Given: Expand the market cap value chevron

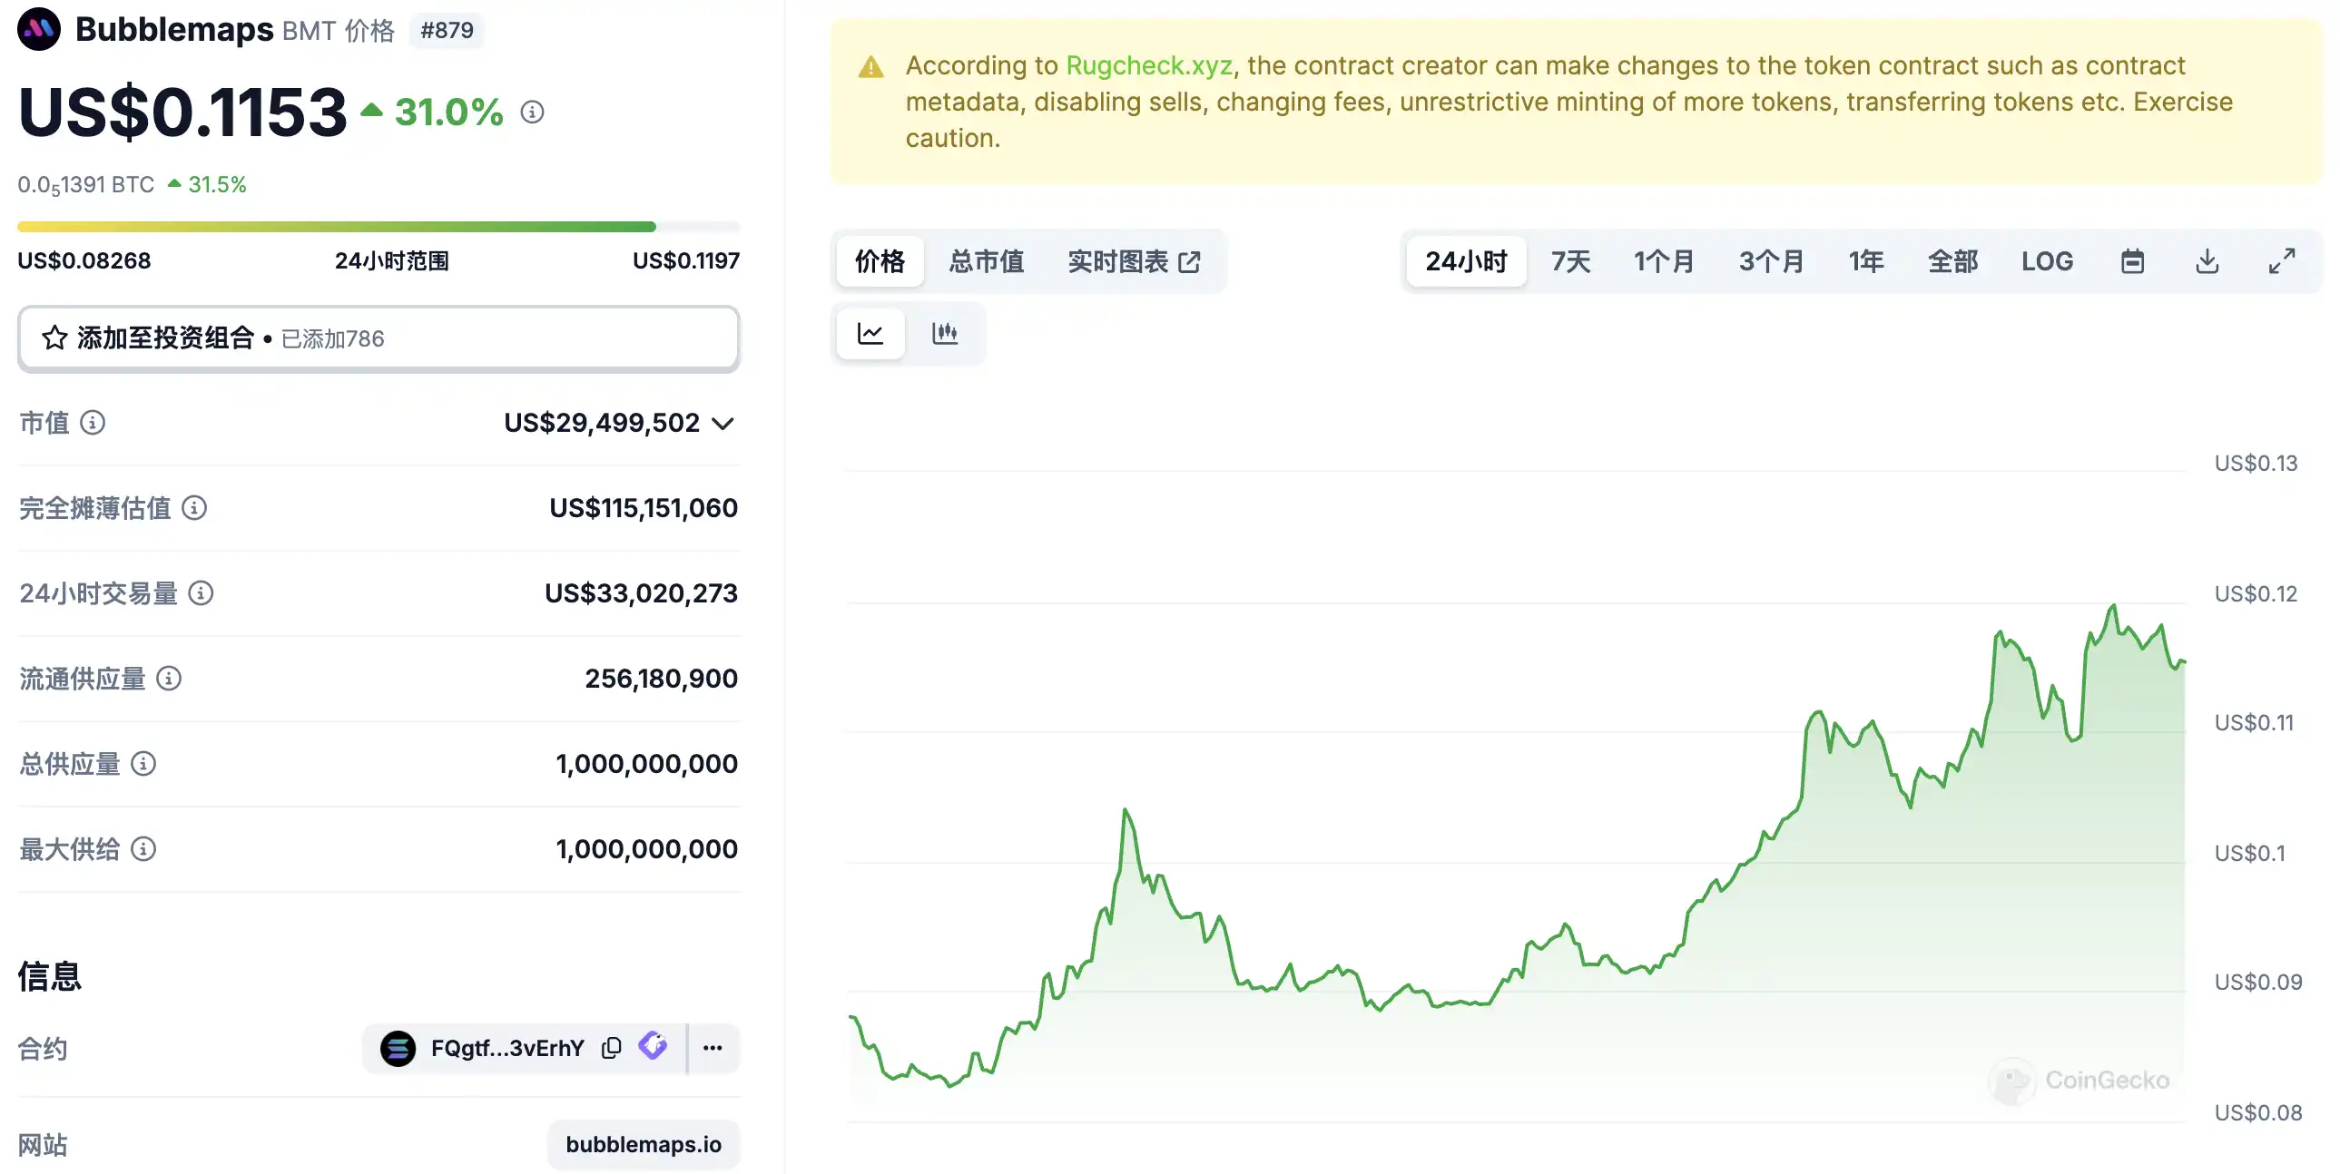Looking at the screenshot, I should pyautogui.click(x=723, y=423).
